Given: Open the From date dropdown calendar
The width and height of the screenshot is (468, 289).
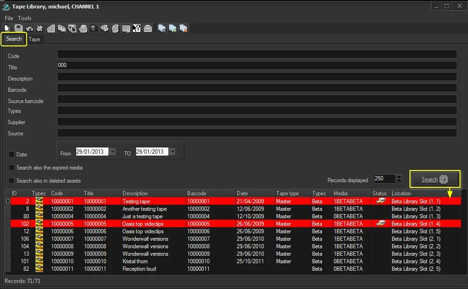Looking at the screenshot, I should (112, 152).
